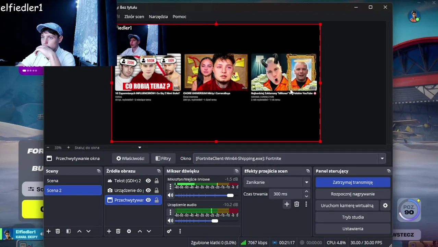Image resolution: width=438 pixels, height=247 pixels.
Task: Decrease Czas trwania with down arrow
Action: pyautogui.click(x=306, y=196)
